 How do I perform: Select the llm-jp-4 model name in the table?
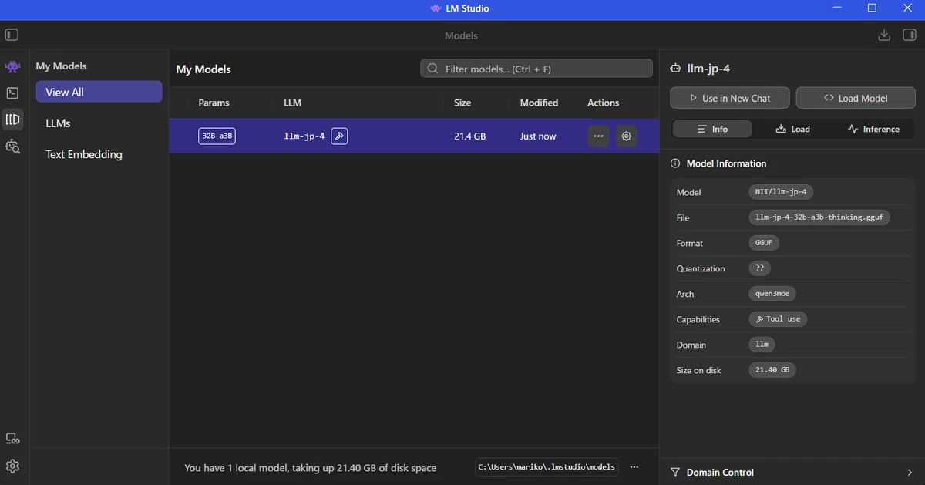tap(304, 136)
